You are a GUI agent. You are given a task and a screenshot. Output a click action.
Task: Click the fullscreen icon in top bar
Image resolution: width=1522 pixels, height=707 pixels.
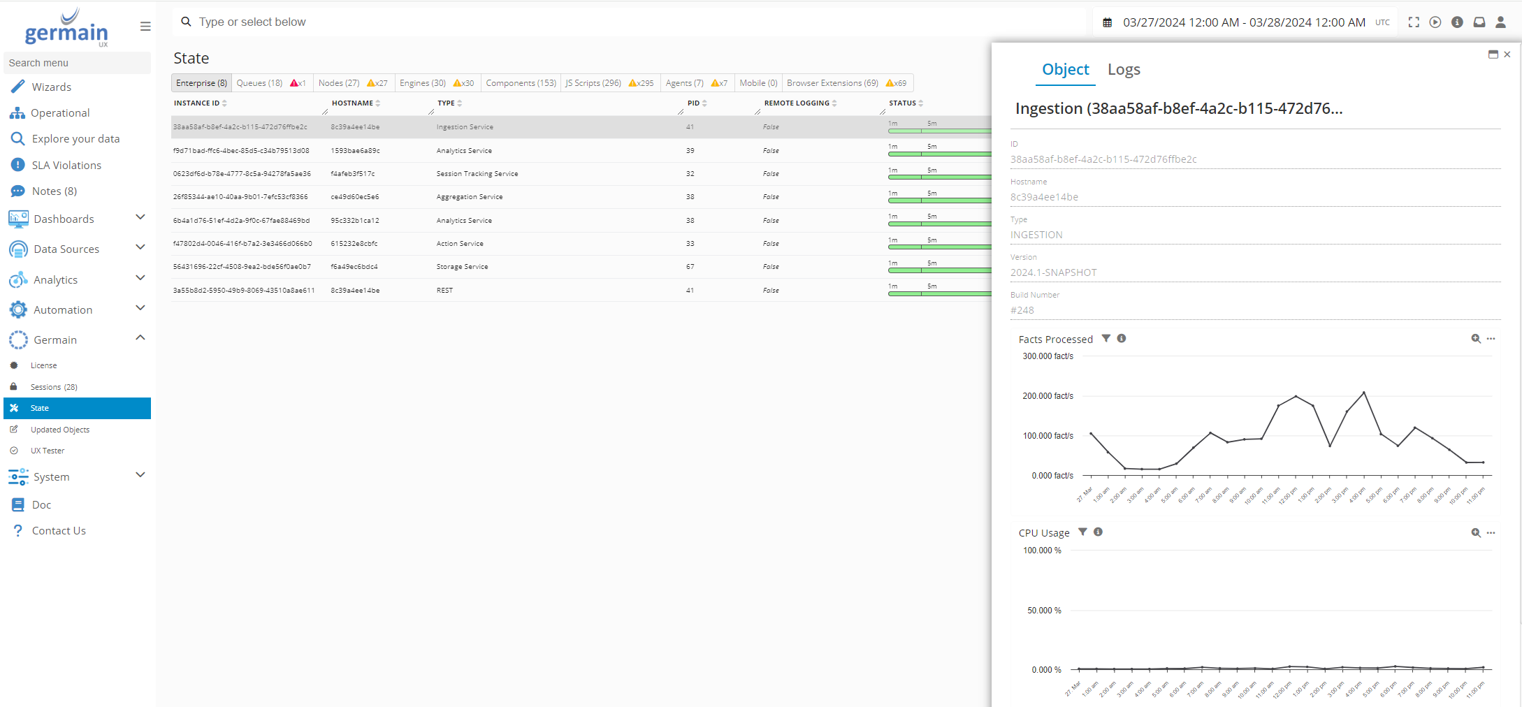point(1414,22)
